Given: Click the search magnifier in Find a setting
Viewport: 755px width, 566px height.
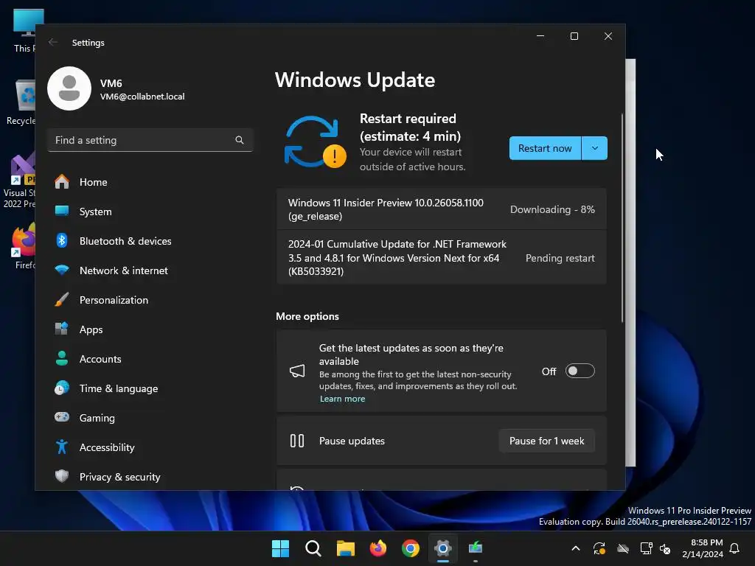Looking at the screenshot, I should pyautogui.click(x=240, y=140).
